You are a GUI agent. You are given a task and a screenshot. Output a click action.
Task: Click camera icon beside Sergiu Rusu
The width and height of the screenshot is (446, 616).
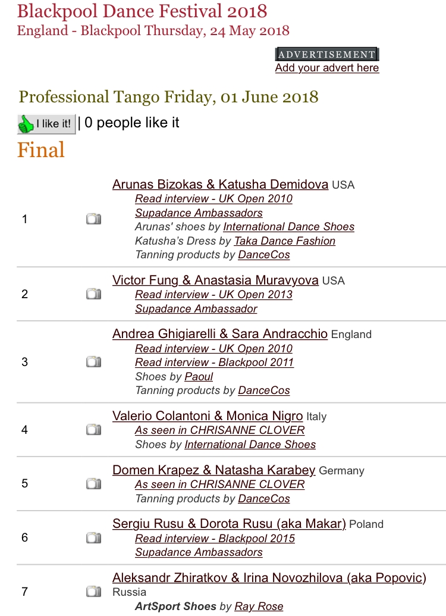click(x=93, y=537)
